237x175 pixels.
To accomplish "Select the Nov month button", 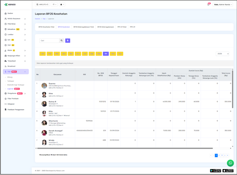I will click(113, 54).
